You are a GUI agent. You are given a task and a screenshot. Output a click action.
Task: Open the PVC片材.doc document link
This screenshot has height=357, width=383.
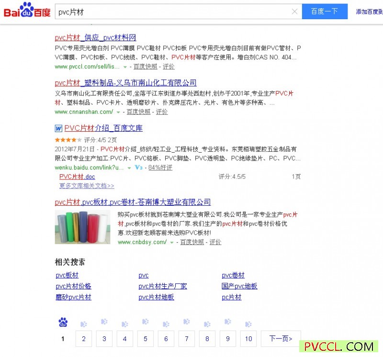pos(77,177)
